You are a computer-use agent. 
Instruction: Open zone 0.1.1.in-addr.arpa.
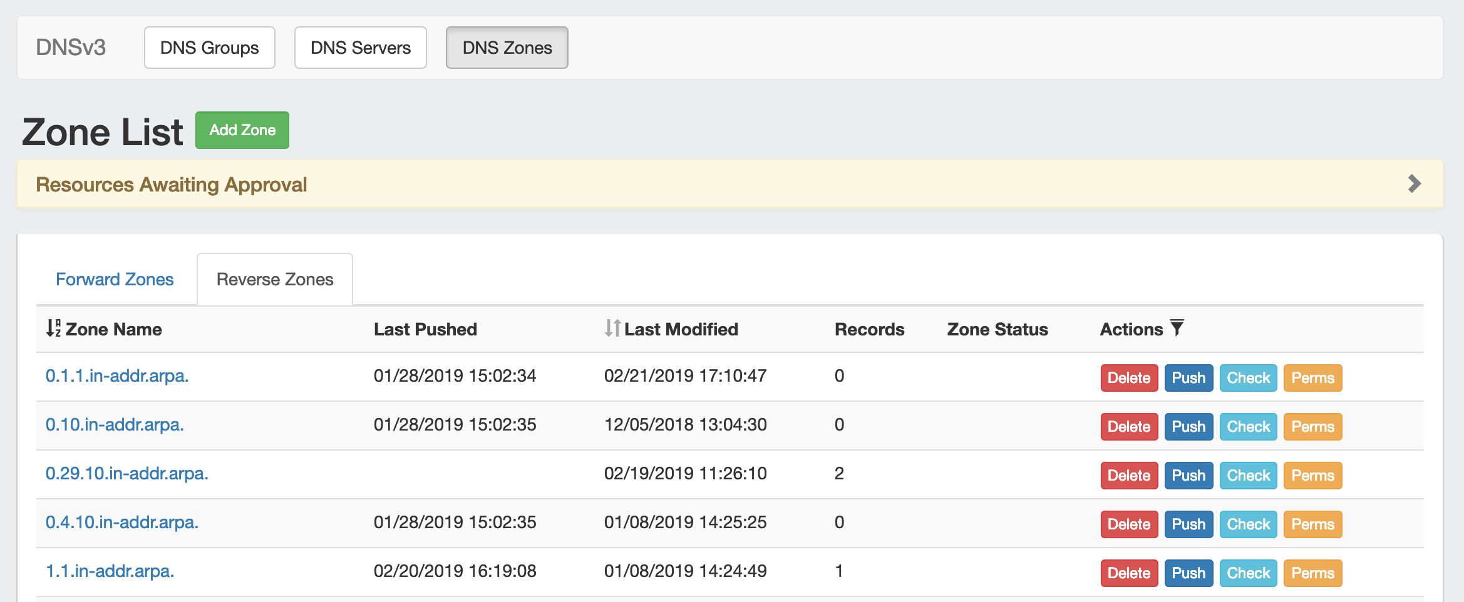click(x=117, y=375)
